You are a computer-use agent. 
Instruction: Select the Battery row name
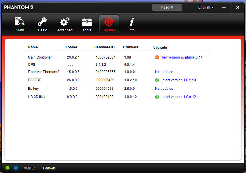click(33, 89)
